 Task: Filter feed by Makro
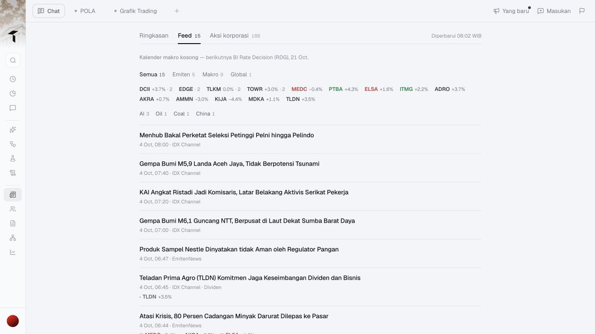click(213, 74)
